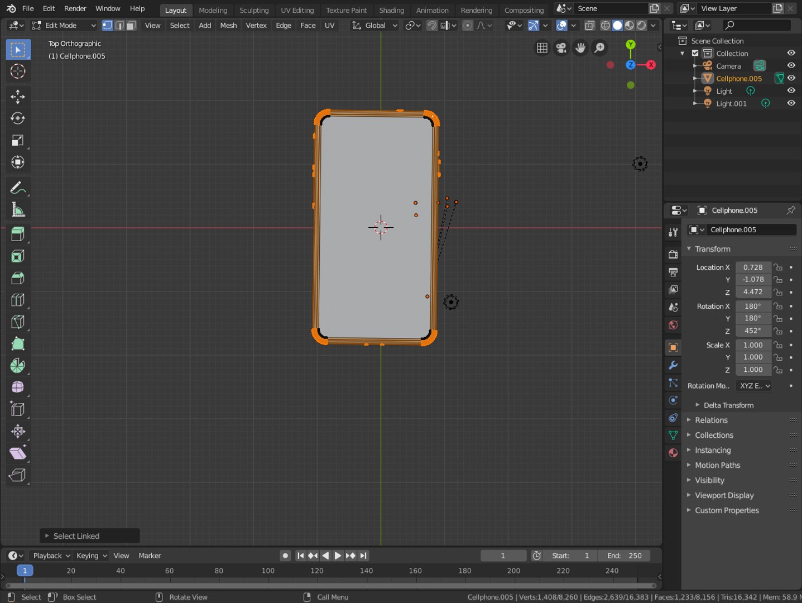
Task: Play the animation forward
Action: pyautogui.click(x=338, y=556)
